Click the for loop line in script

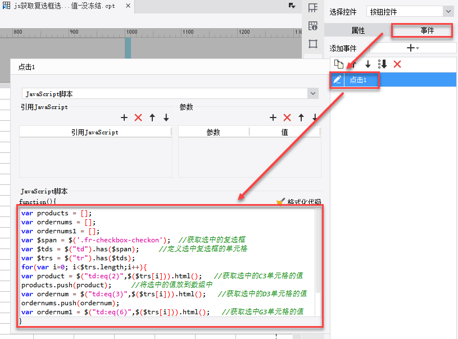[84, 267]
